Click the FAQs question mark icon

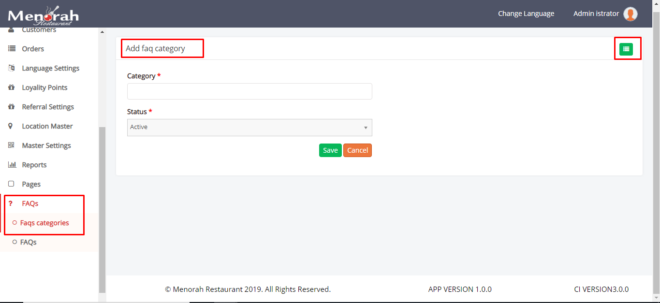point(11,203)
